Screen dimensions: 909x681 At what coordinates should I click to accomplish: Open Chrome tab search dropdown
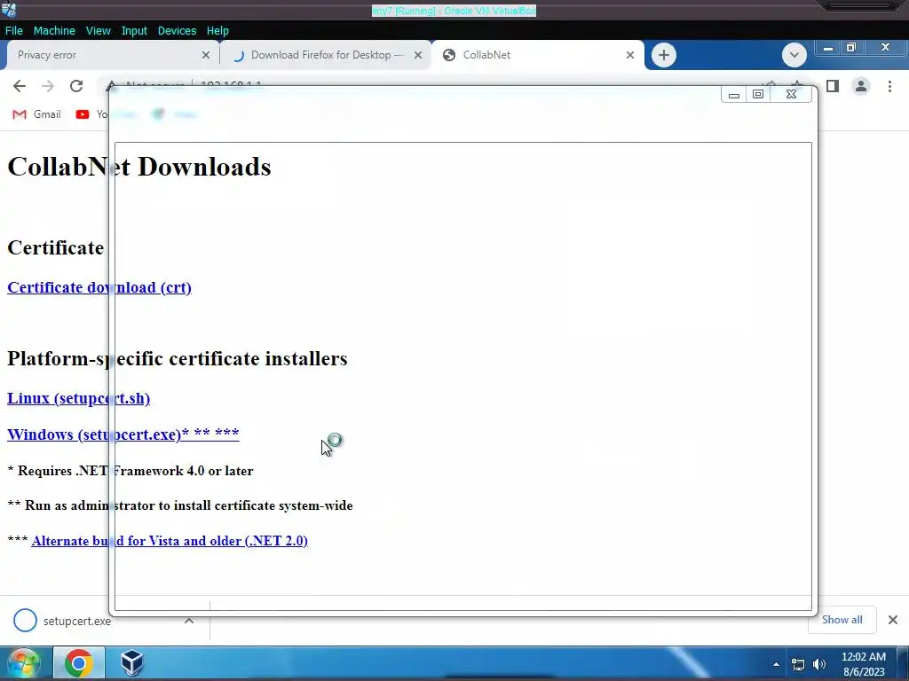(x=794, y=55)
